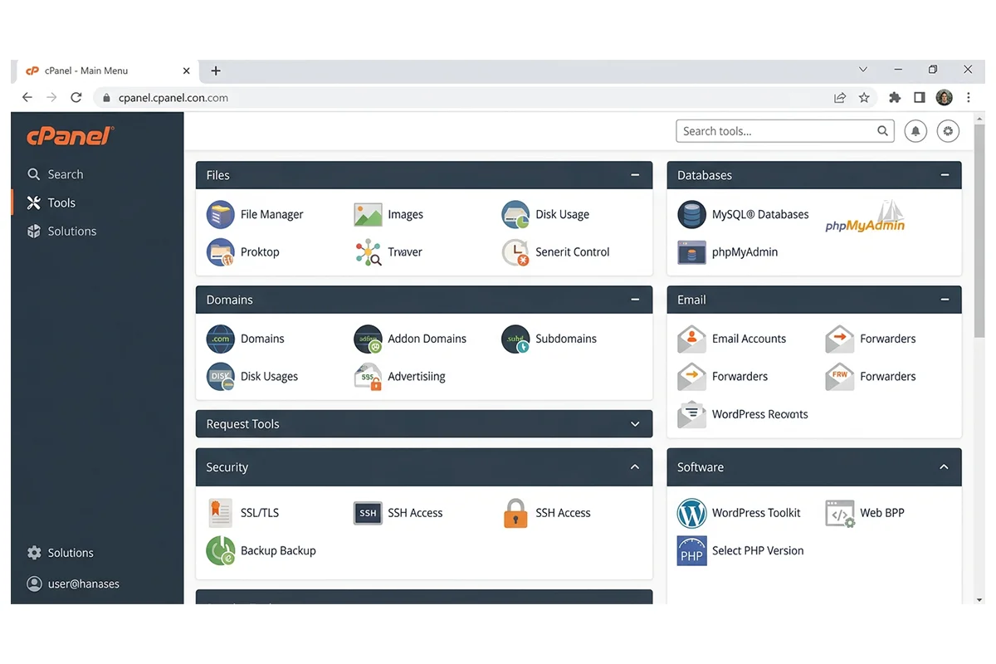Collapse the Email section
This screenshot has height=664, width=996.
coord(944,300)
